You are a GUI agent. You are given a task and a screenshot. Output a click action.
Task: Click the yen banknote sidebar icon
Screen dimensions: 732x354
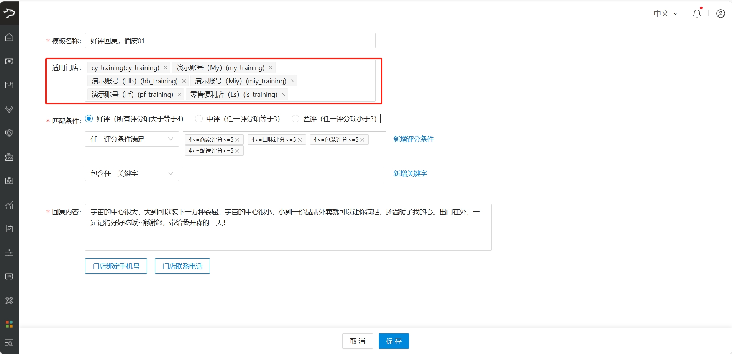[x=9, y=61]
